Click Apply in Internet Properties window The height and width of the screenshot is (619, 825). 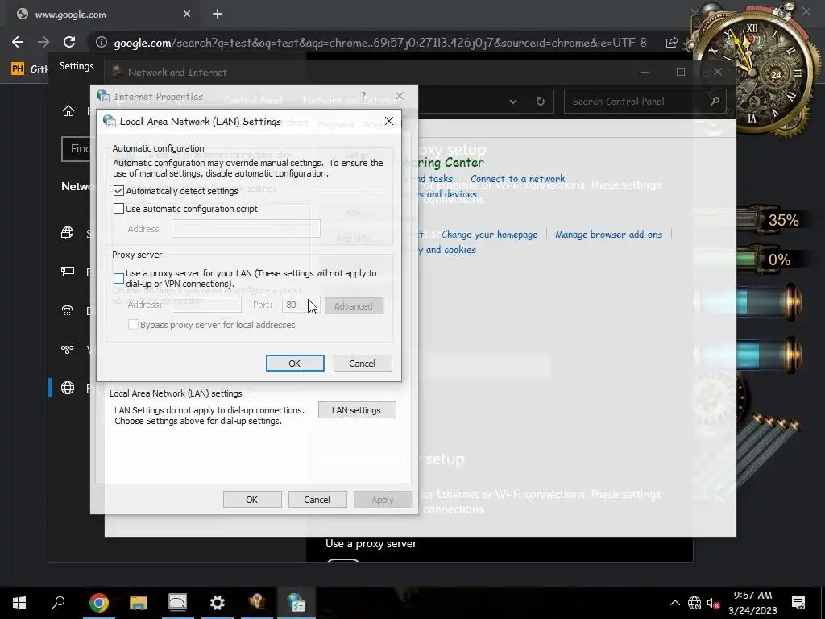383,500
